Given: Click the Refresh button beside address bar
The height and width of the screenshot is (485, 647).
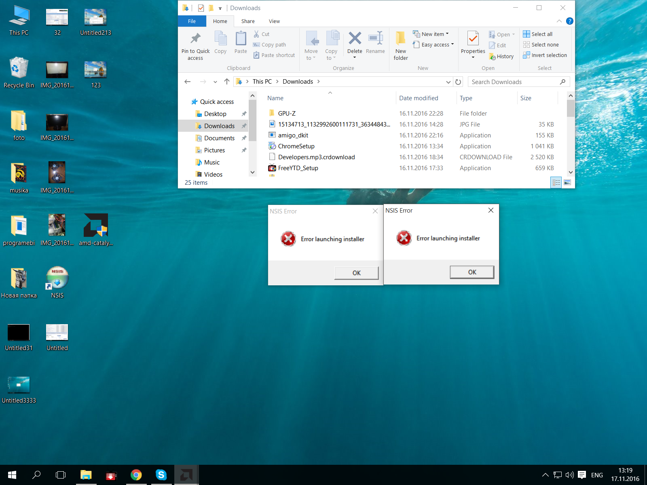Looking at the screenshot, I should tap(458, 82).
